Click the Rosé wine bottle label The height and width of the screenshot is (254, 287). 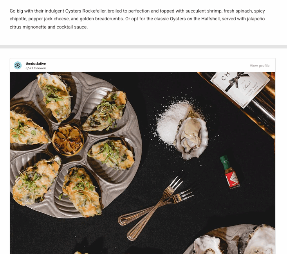click(240, 88)
